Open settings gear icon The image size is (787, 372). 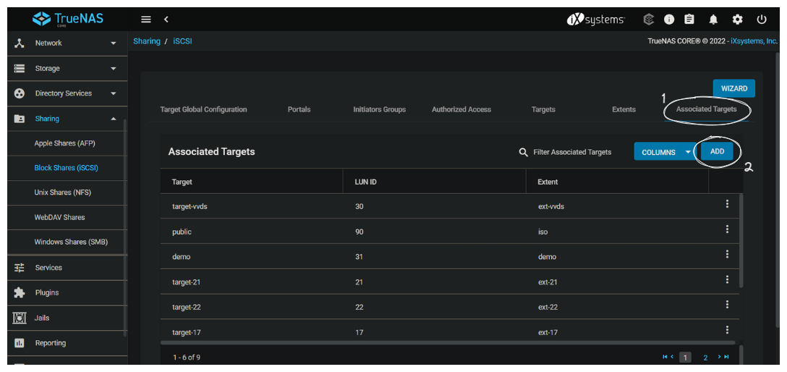coord(737,20)
